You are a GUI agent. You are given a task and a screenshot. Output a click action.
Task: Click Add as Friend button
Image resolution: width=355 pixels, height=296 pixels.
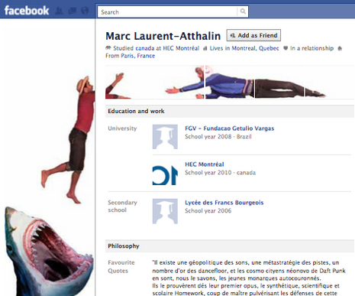tap(253, 35)
